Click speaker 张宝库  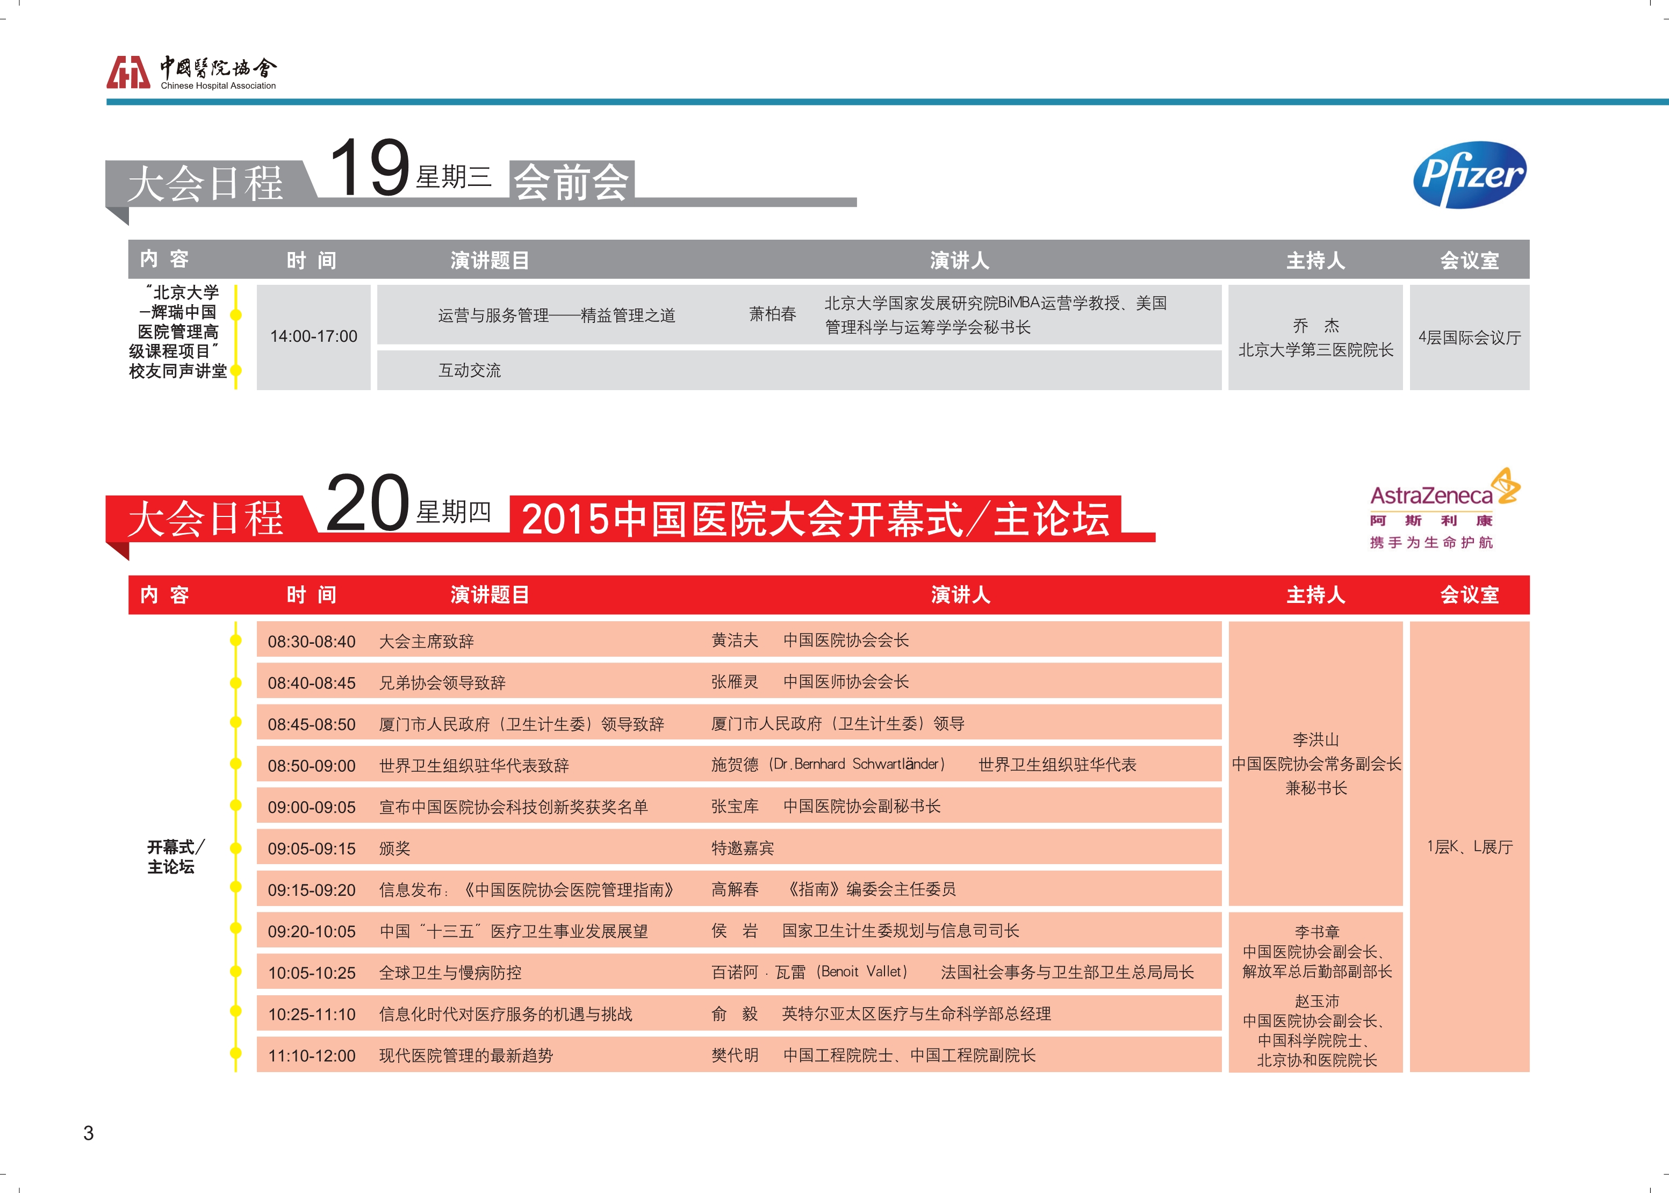point(735,806)
